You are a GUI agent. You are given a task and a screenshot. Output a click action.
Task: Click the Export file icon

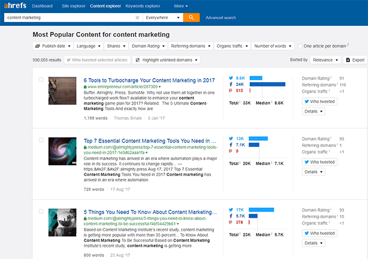pyautogui.click(x=348, y=60)
